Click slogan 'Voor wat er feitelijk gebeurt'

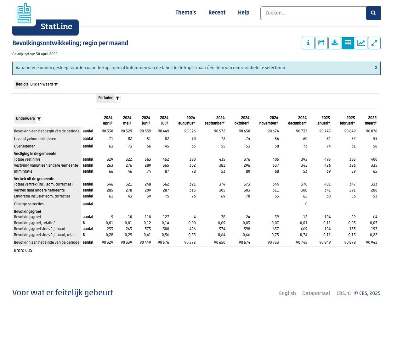click(63, 293)
